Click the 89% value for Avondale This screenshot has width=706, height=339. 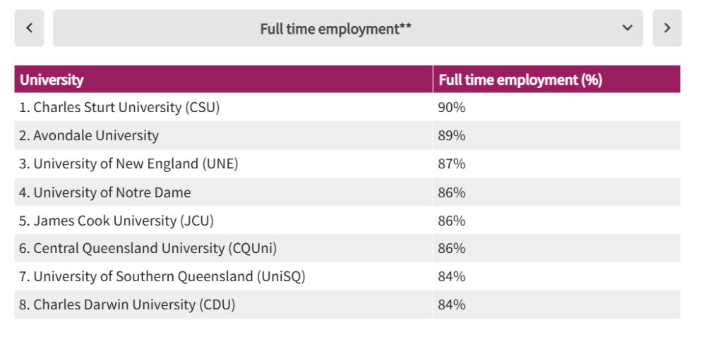[x=452, y=135]
